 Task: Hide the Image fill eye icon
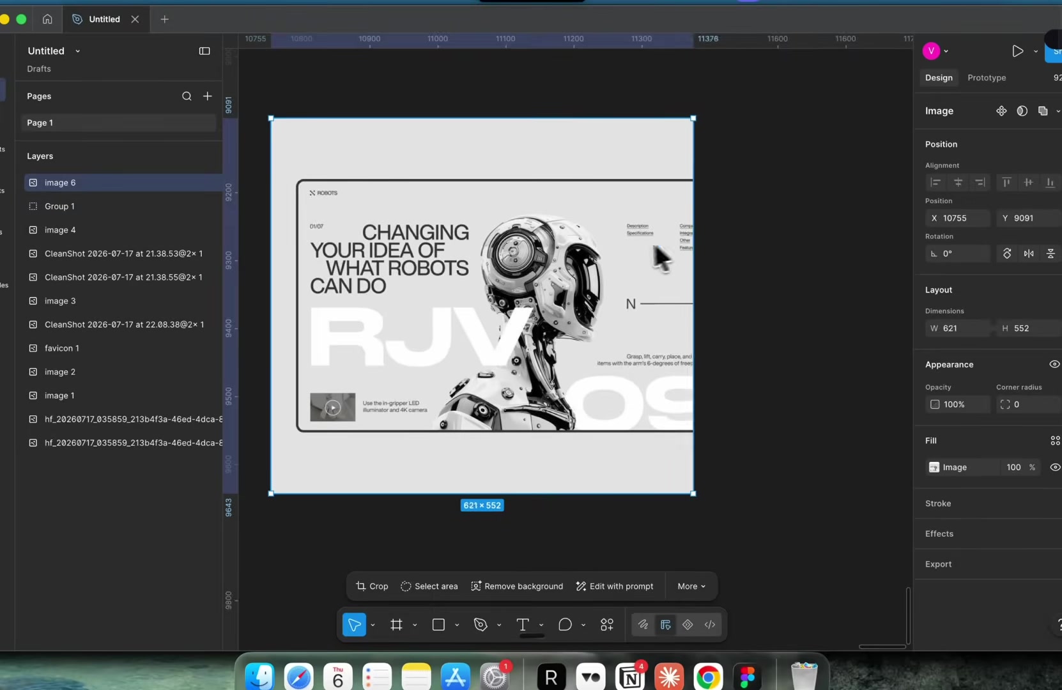(1055, 468)
